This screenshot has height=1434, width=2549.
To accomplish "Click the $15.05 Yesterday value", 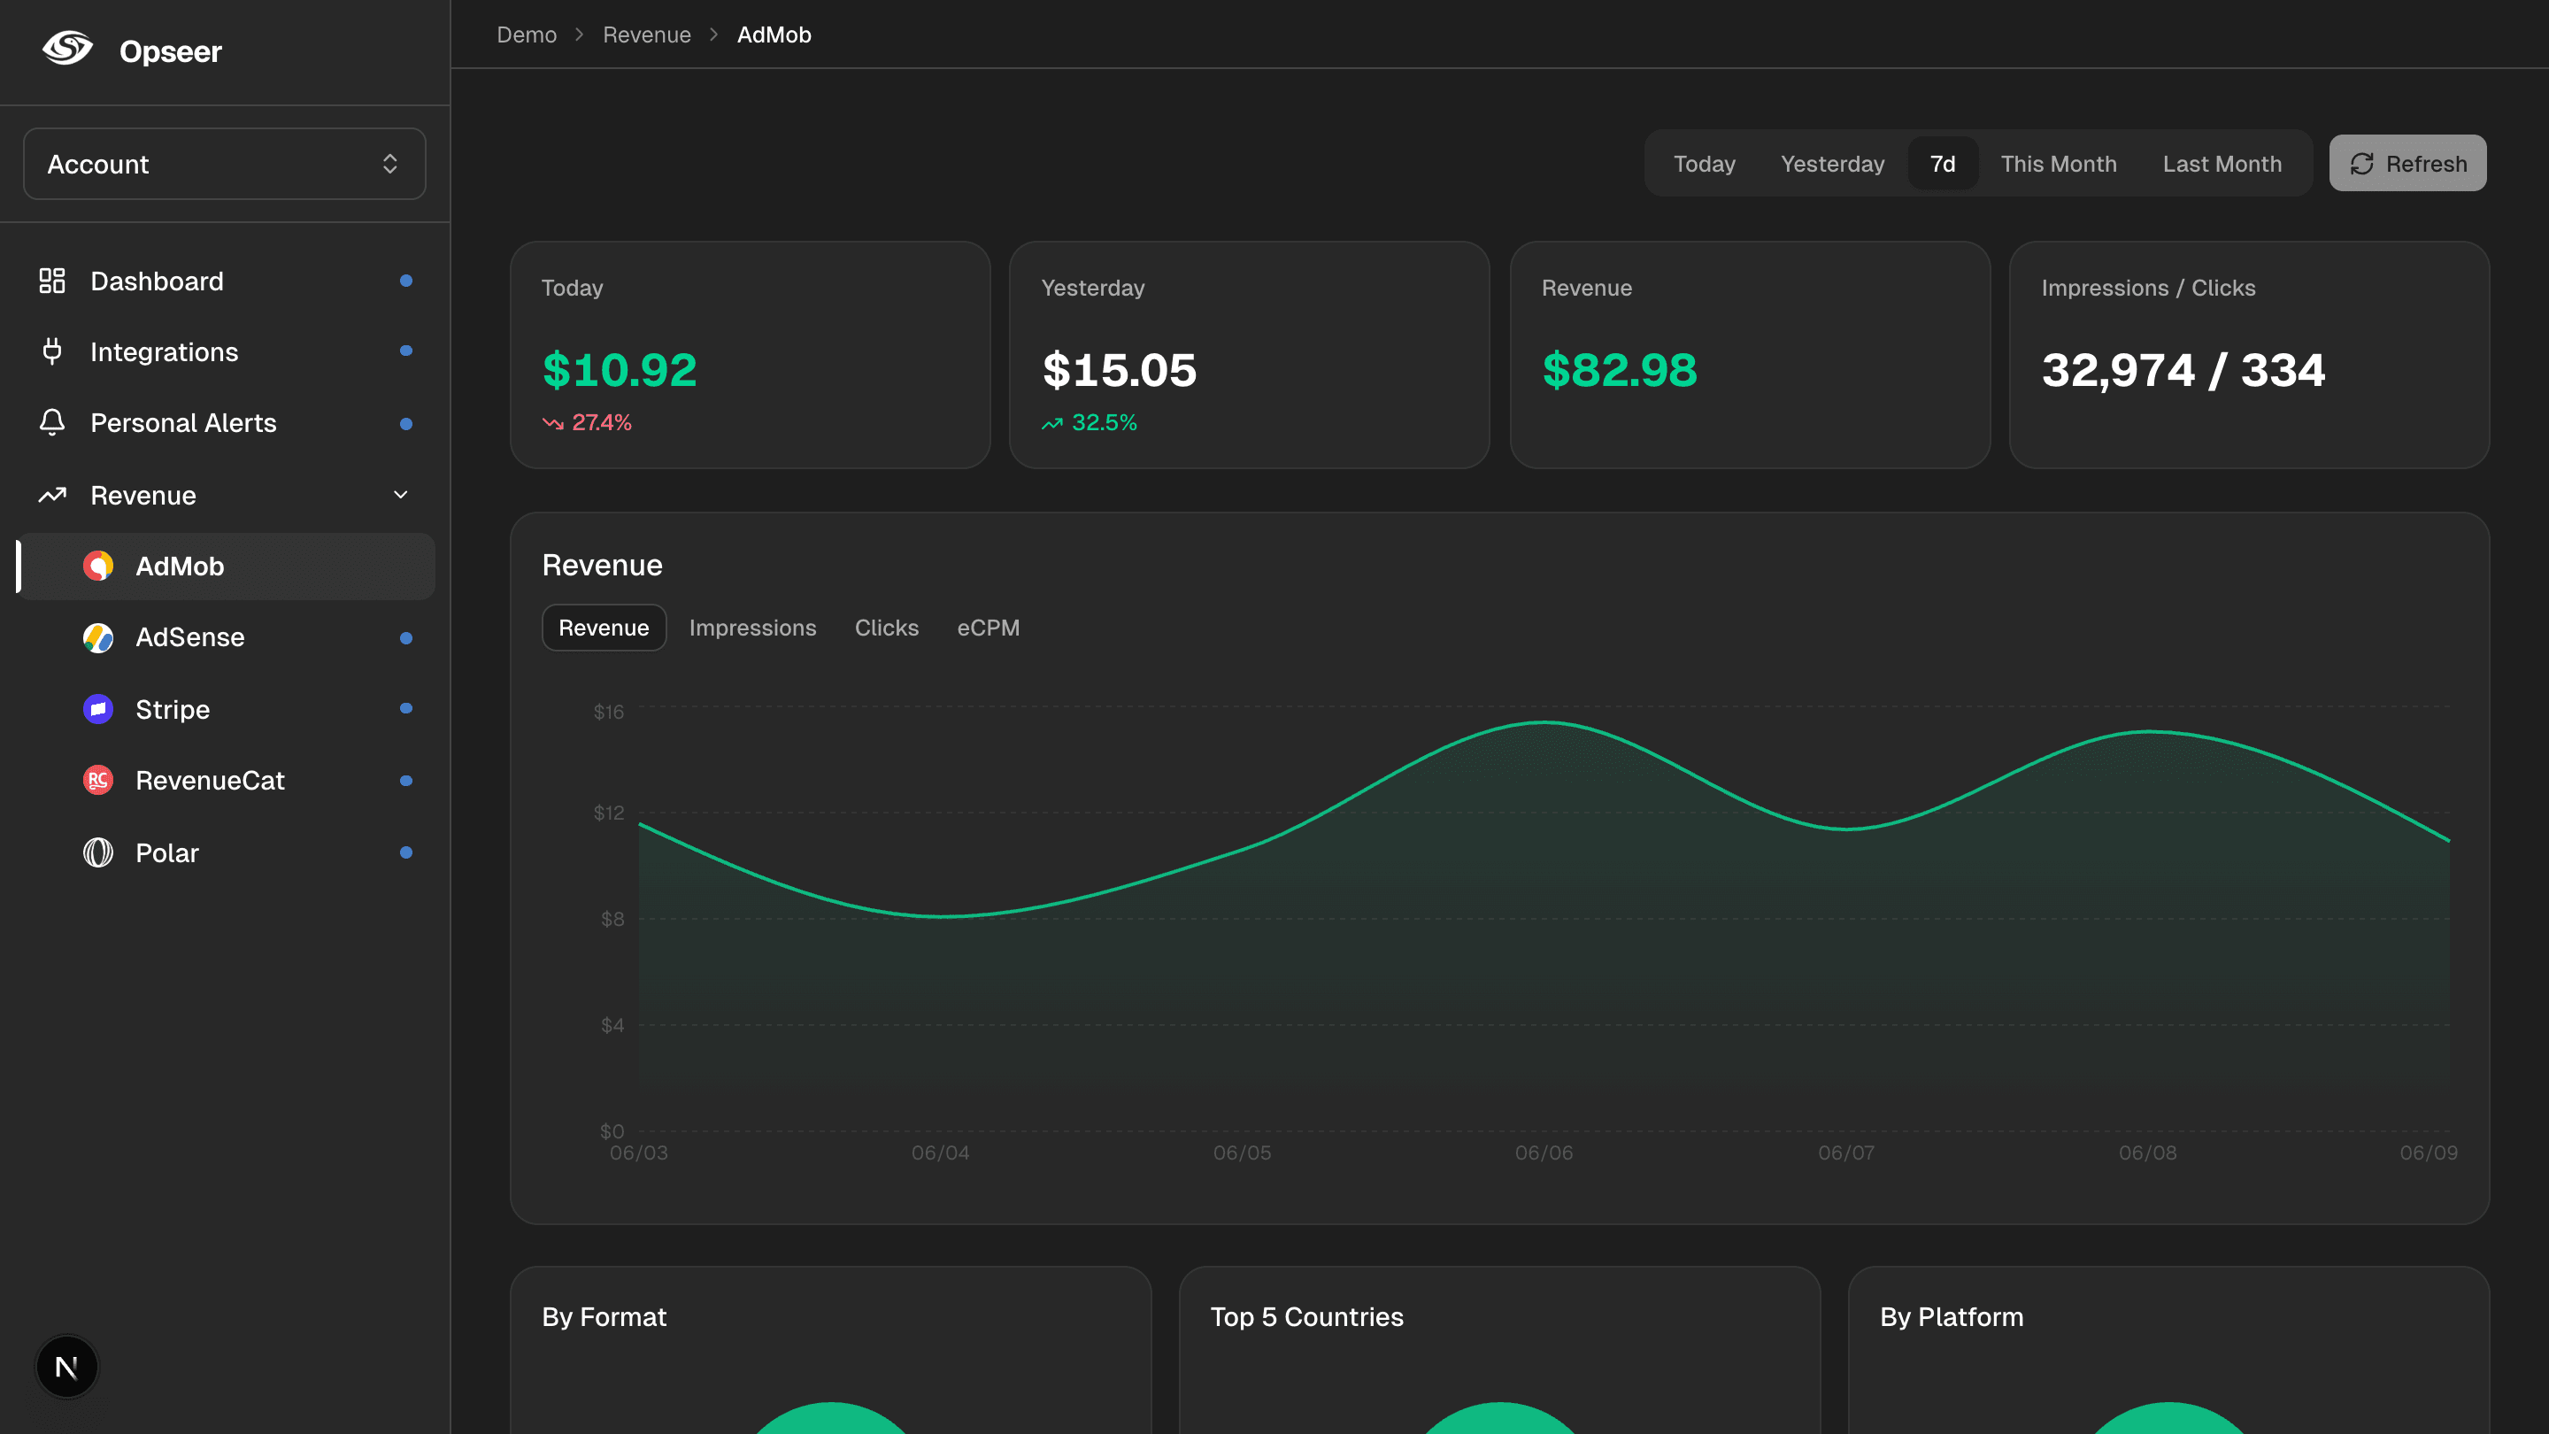I will 1119,370.
